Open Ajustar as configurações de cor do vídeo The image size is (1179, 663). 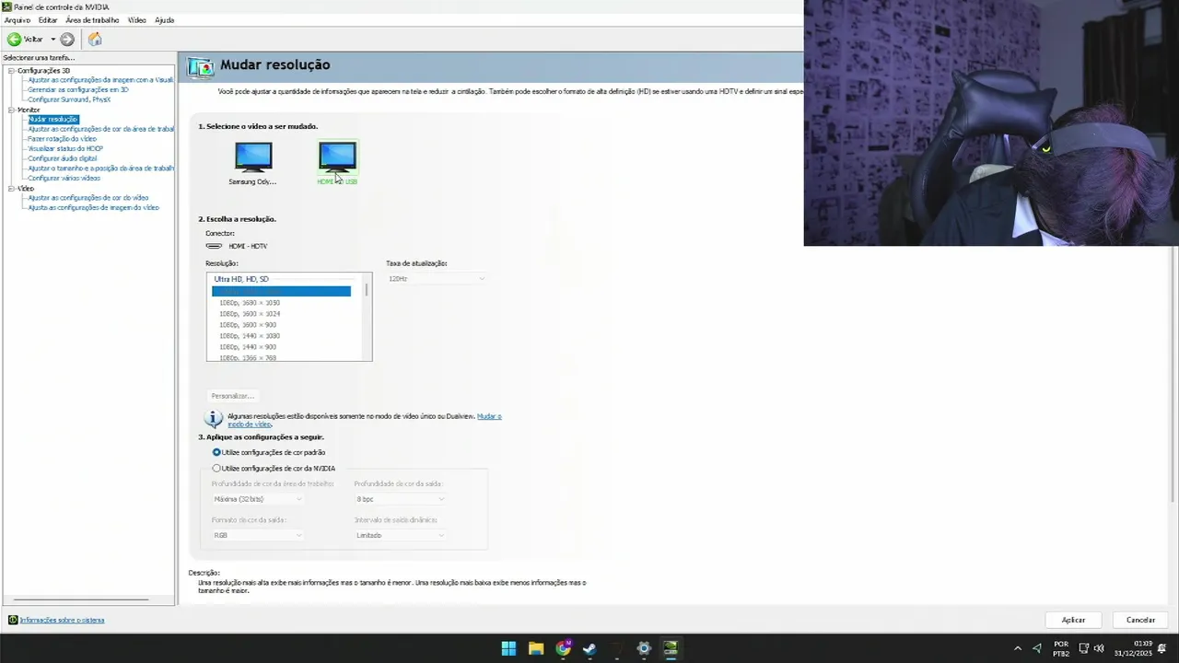coord(88,198)
